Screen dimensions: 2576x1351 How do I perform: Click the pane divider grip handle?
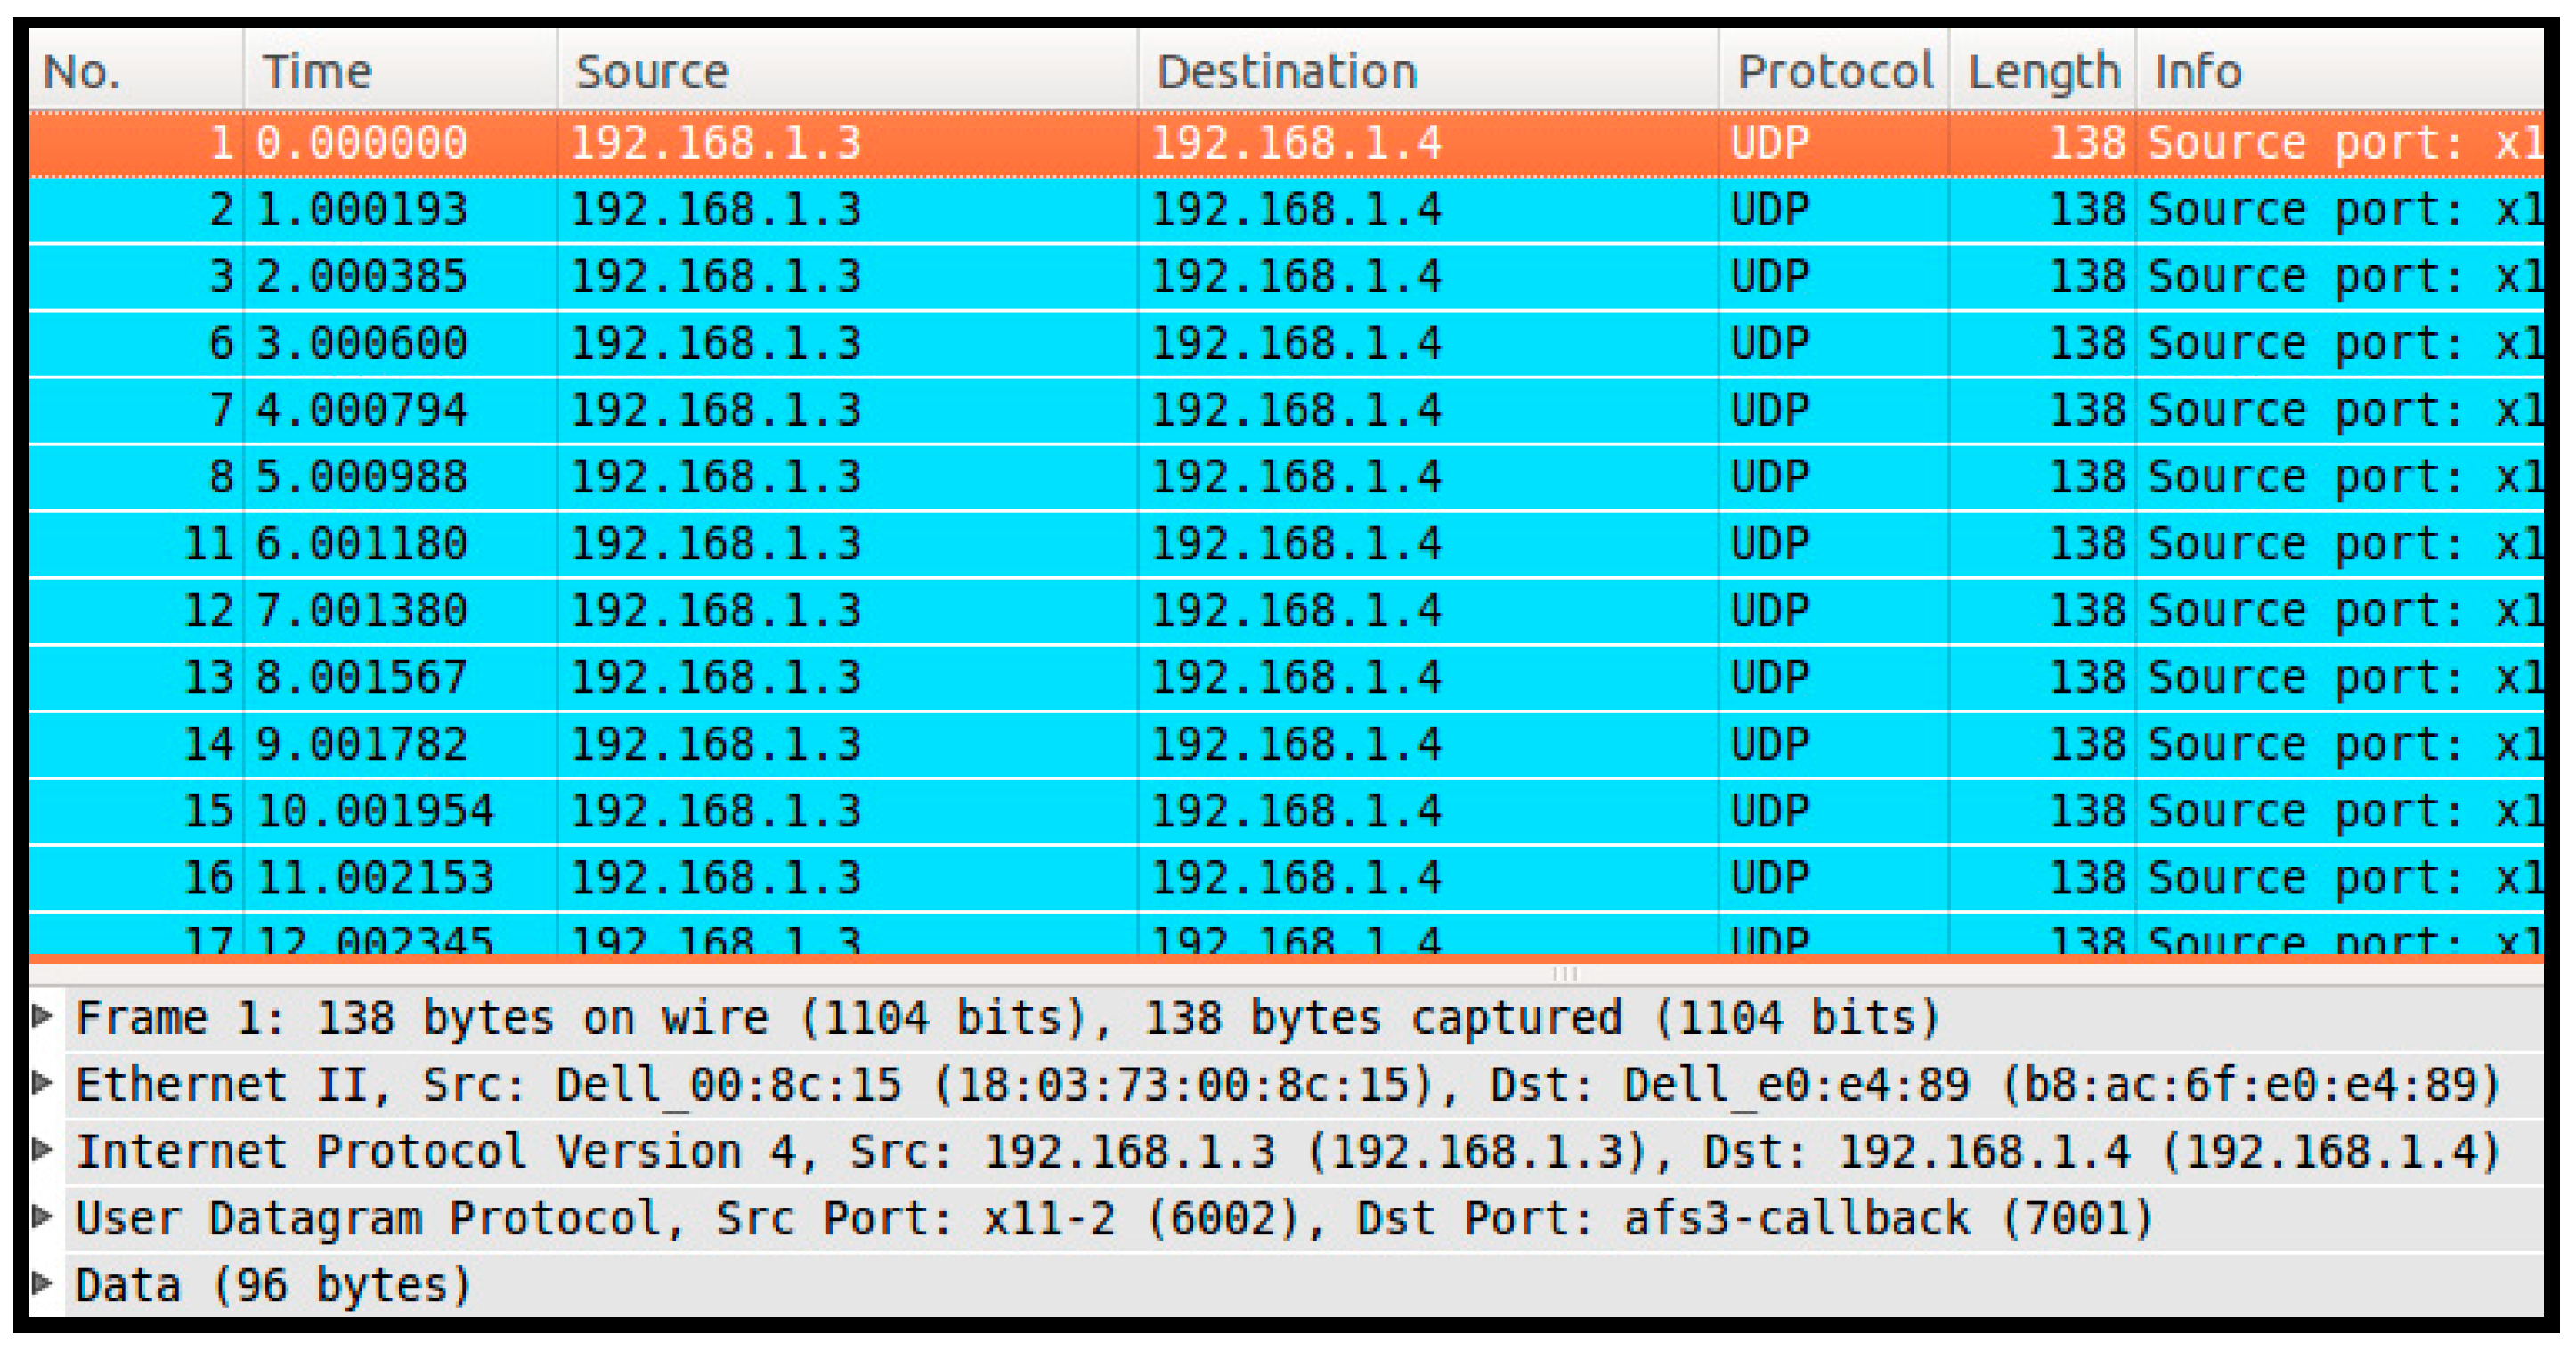tap(1565, 973)
